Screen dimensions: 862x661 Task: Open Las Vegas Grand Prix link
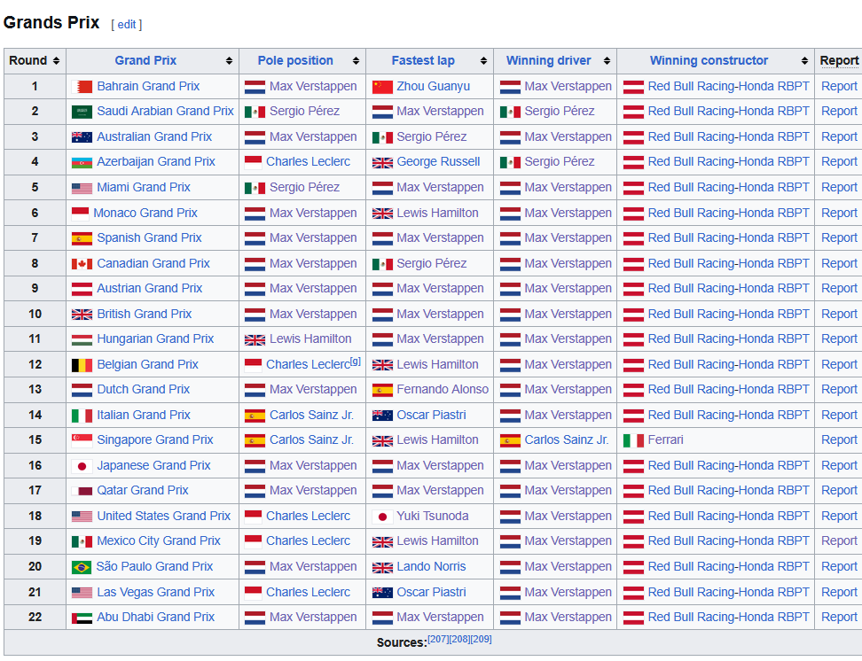[155, 592]
